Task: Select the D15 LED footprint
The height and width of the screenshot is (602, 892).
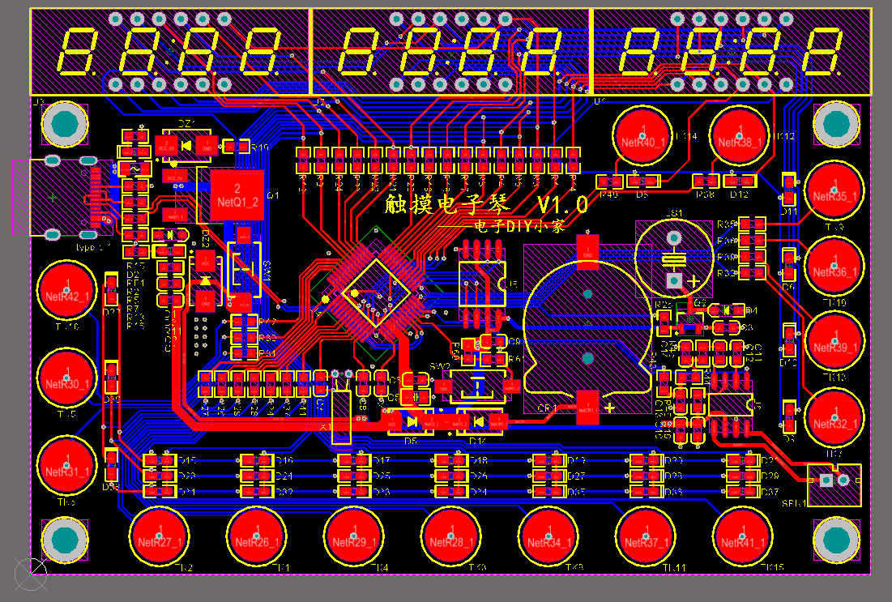Action: click(160, 459)
